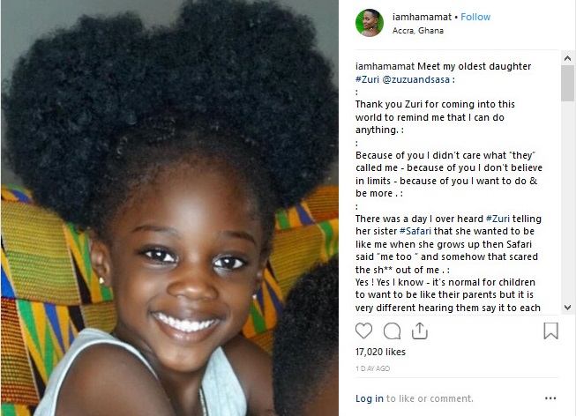Click the scrollbar down arrow
Viewport: 576px width, 416px height.
click(x=567, y=308)
